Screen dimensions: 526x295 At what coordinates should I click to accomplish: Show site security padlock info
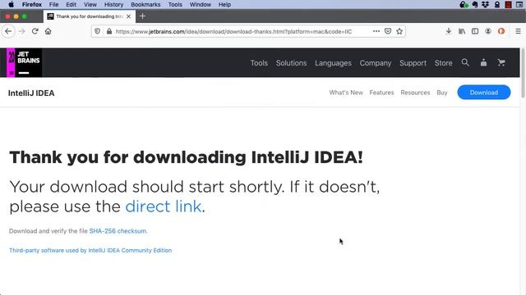[109, 31]
